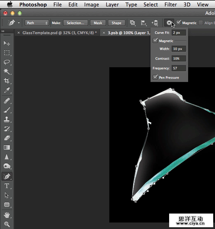Open the Edit menu
Screen dimensions: 215x229
(73, 5)
